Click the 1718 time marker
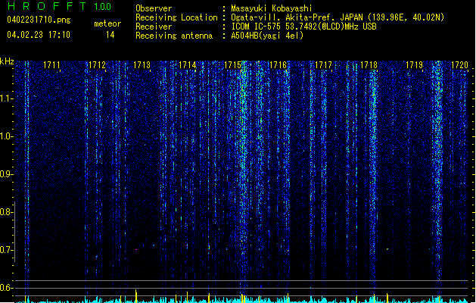 (369, 65)
